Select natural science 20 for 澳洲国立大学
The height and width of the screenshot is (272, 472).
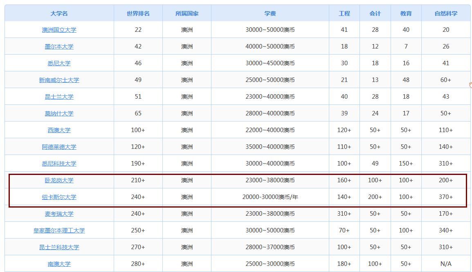[446, 30]
